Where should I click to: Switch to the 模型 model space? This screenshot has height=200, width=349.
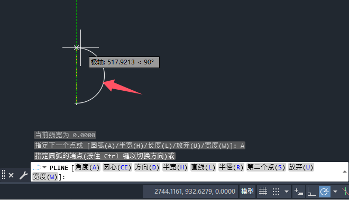(247, 192)
